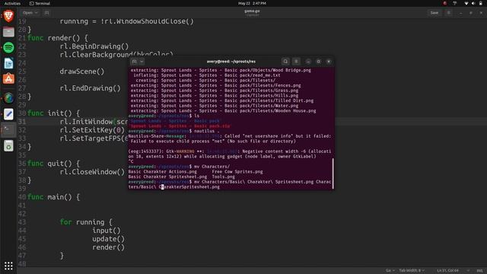Click 'rl.CloseWindow()' on line 37
487x274 pixels.
pyautogui.click(x=92, y=172)
